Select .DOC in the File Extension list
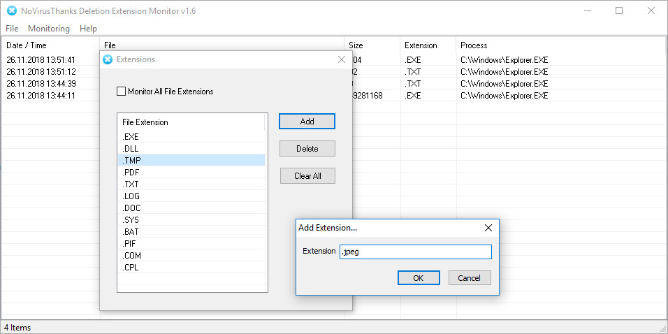Image resolution: width=668 pixels, height=334 pixels. coord(191,208)
